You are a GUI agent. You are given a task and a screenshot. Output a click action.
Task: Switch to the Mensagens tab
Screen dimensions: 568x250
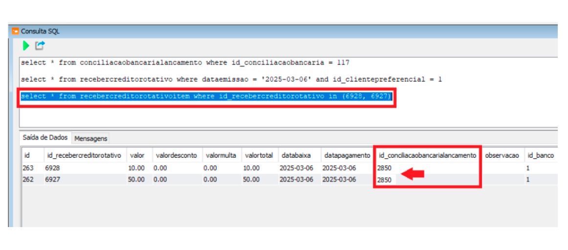click(x=91, y=138)
